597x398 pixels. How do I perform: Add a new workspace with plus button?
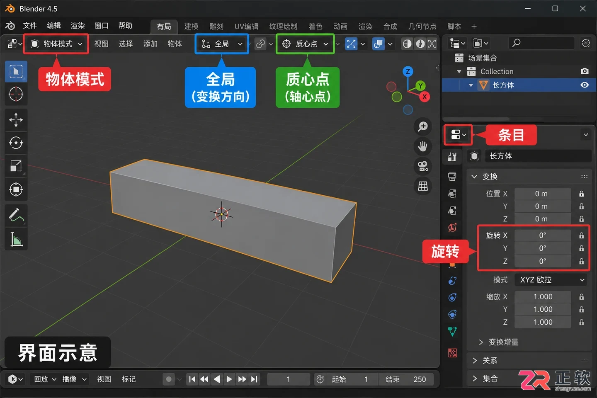(x=474, y=27)
